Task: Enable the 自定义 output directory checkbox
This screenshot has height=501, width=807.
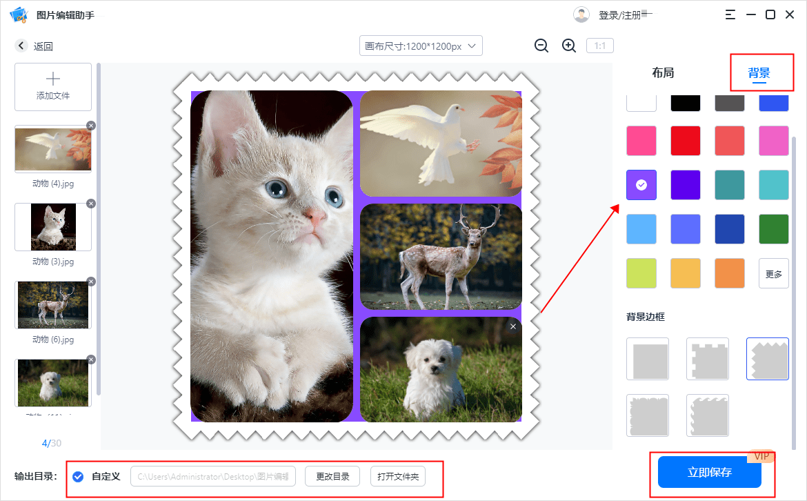Action: point(78,476)
